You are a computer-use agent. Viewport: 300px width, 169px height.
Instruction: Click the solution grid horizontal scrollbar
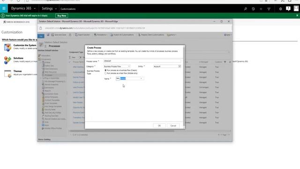pyautogui.click(x=122, y=131)
